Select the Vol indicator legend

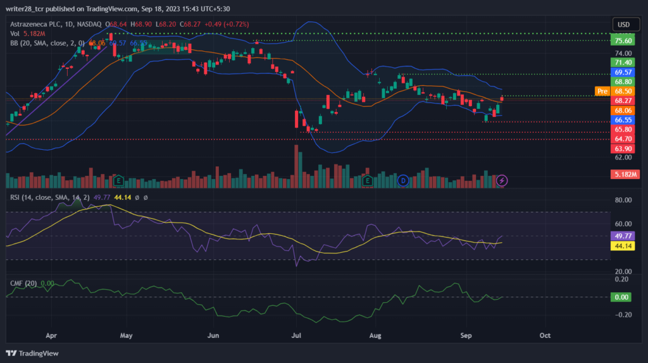click(x=15, y=34)
